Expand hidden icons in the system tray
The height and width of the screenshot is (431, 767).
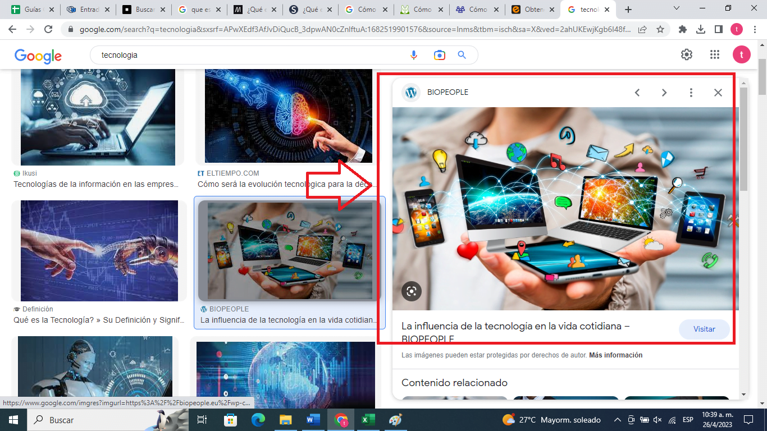[x=617, y=419]
